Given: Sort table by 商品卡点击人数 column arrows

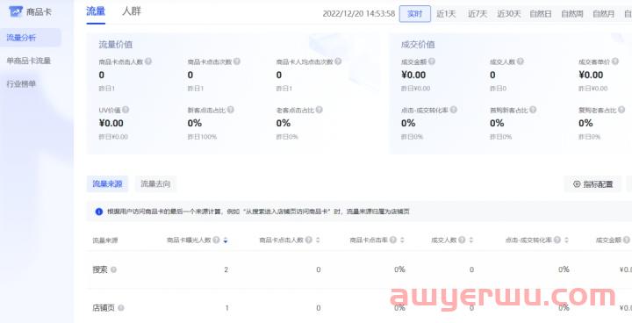Looking at the screenshot, I should 318,240.
